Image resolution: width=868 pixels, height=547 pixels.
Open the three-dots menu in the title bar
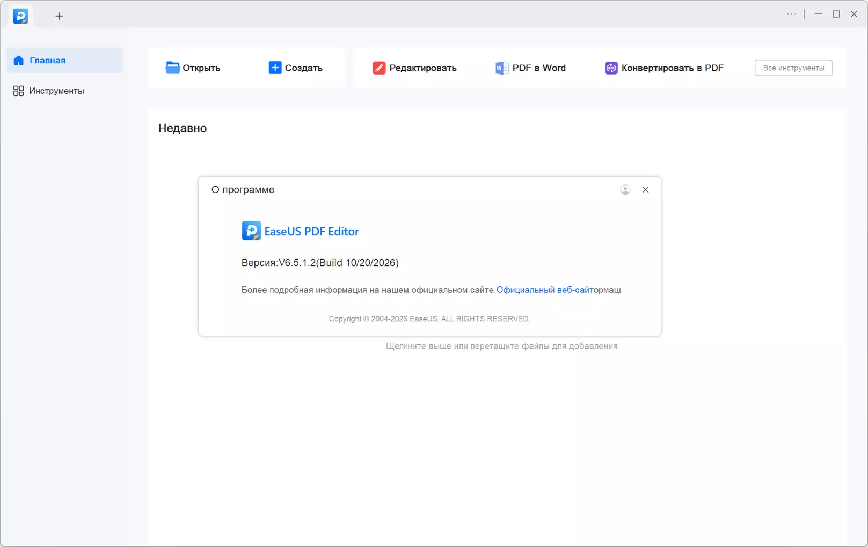point(791,14)
